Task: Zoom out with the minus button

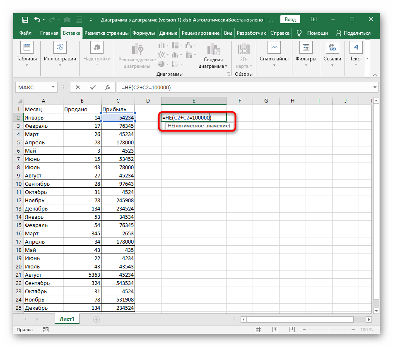Action: [x=304, y=330]
